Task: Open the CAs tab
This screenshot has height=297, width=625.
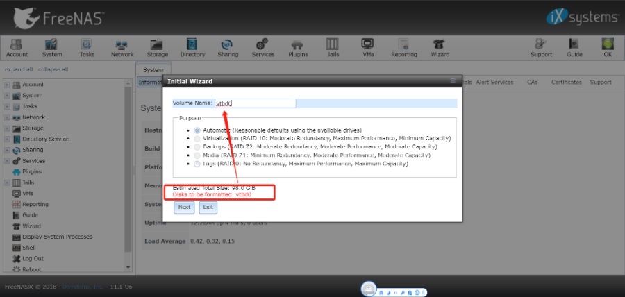Action: click(x=532, y=83)
